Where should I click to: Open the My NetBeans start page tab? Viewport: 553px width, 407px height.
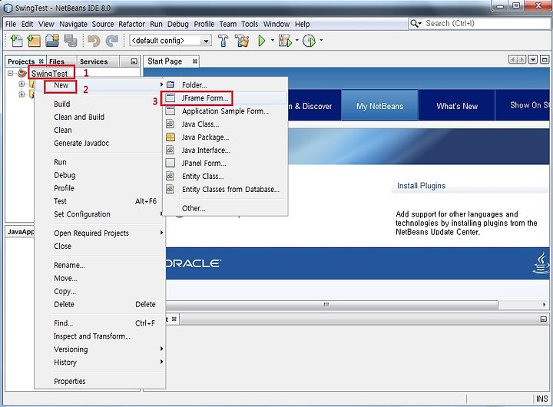tap(380, 106)
